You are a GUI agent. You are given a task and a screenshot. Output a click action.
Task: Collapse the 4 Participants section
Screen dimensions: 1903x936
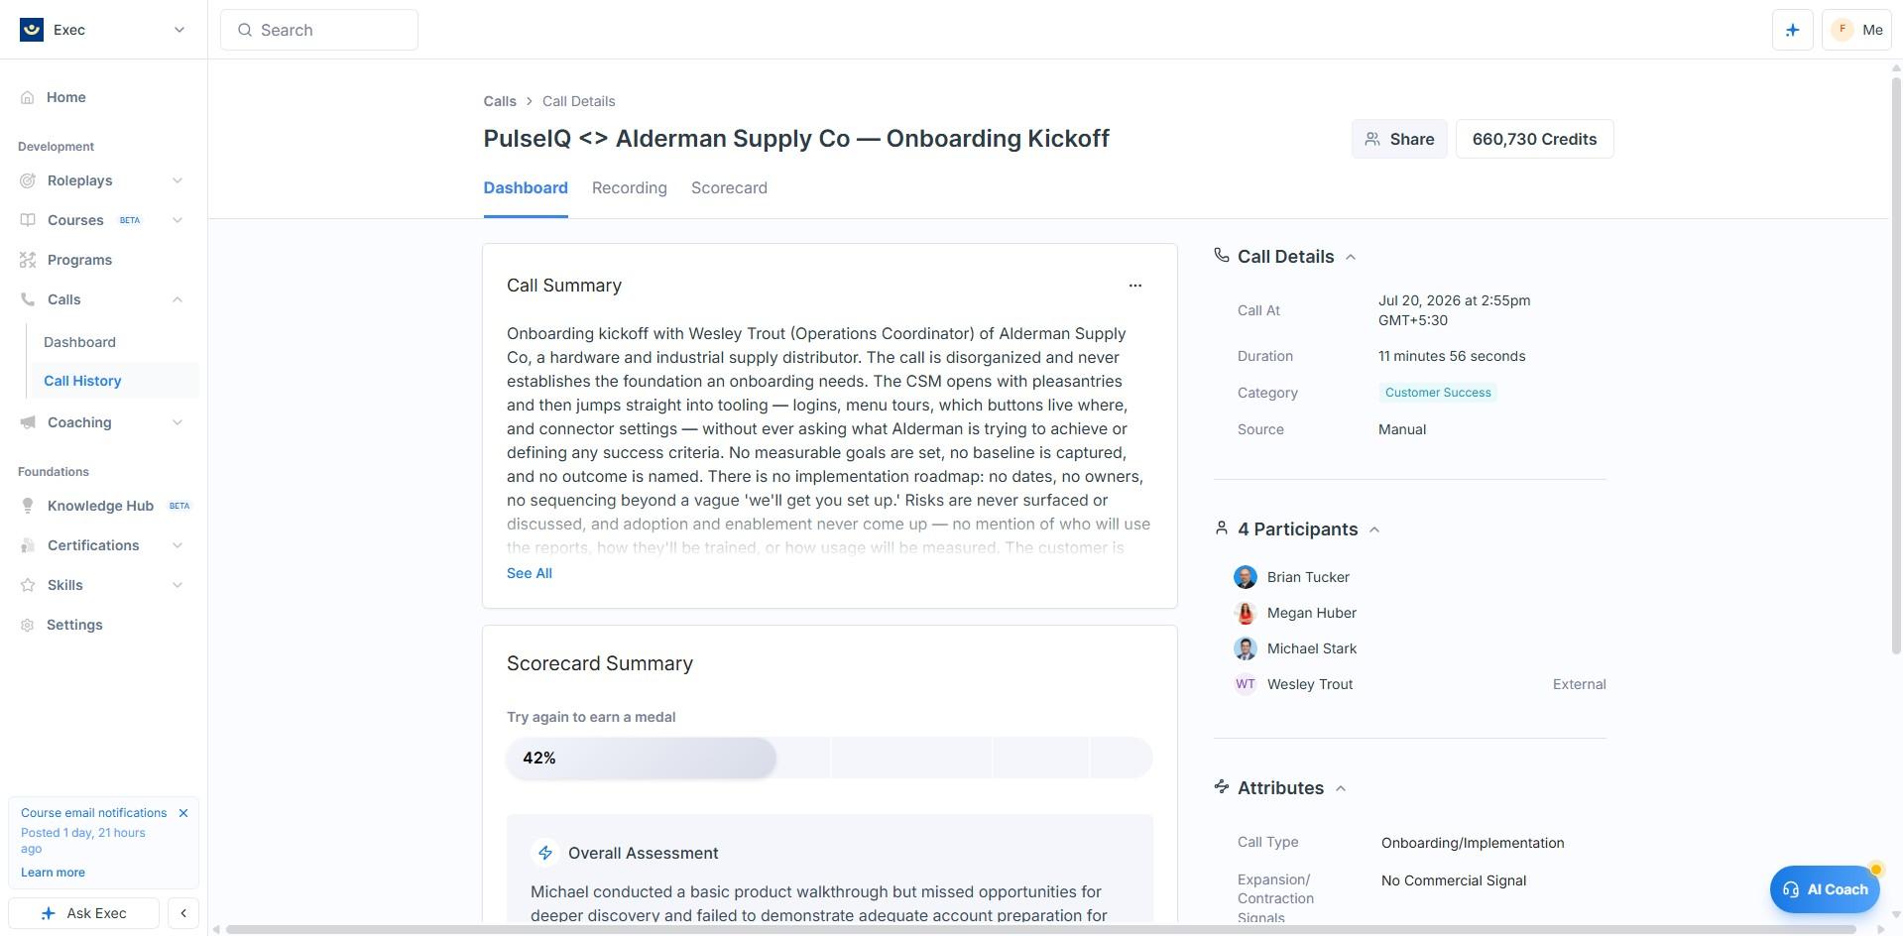coord(1374,529)
